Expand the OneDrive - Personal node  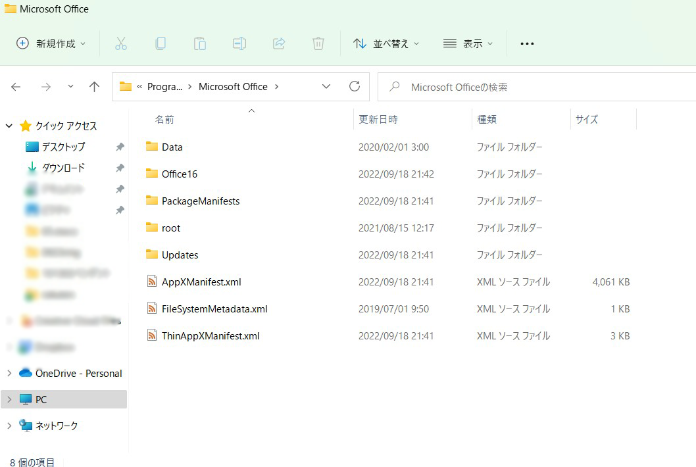coord(9,374)
